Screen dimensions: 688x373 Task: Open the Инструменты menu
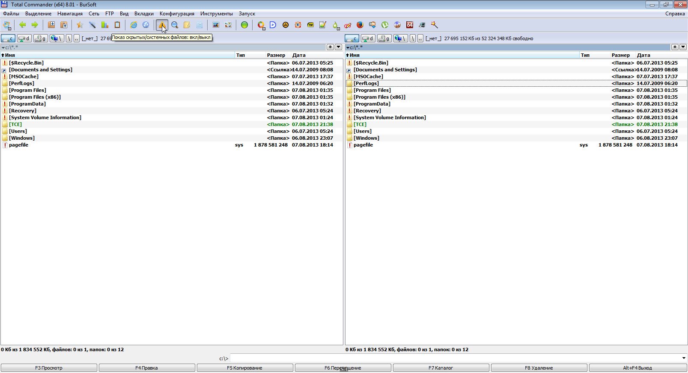tap(217, 14)
